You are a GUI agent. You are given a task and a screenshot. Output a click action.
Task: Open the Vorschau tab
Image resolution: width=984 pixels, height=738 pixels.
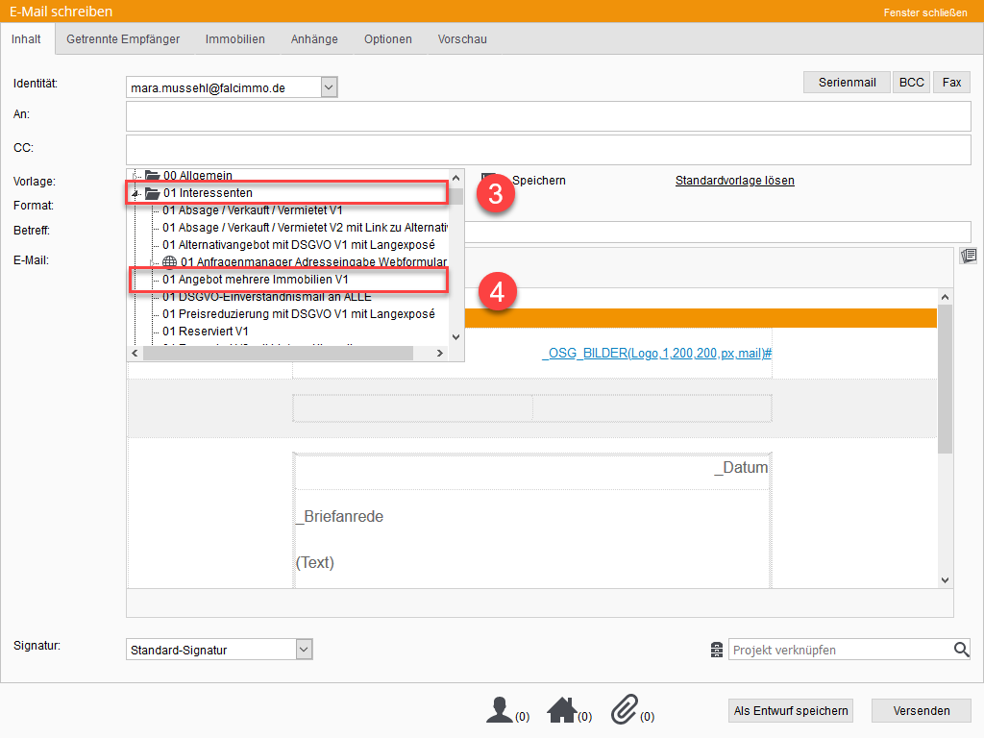pyautogui.click(x=462, y=39)
